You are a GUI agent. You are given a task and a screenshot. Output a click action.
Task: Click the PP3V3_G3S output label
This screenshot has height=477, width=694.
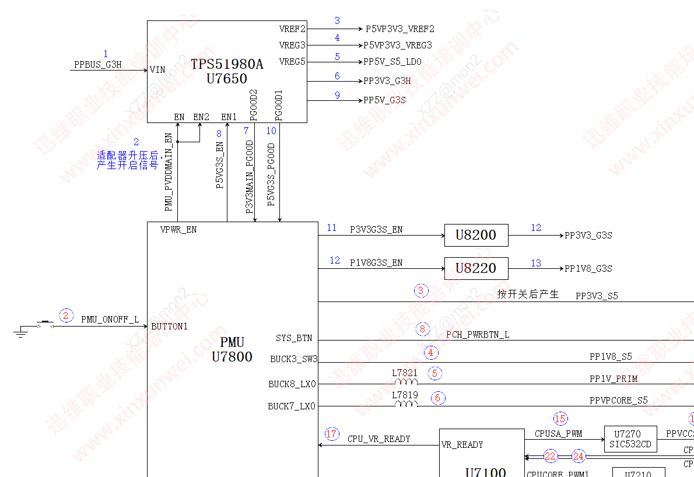point(588,236)
